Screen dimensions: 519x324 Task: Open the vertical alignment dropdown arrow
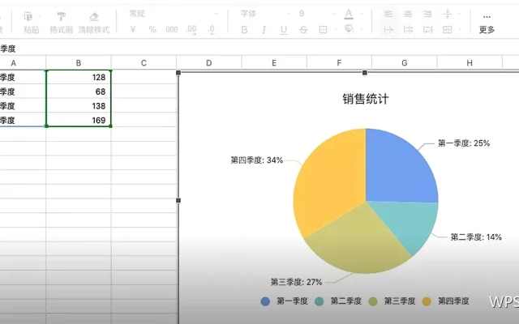tap(459, 14)
